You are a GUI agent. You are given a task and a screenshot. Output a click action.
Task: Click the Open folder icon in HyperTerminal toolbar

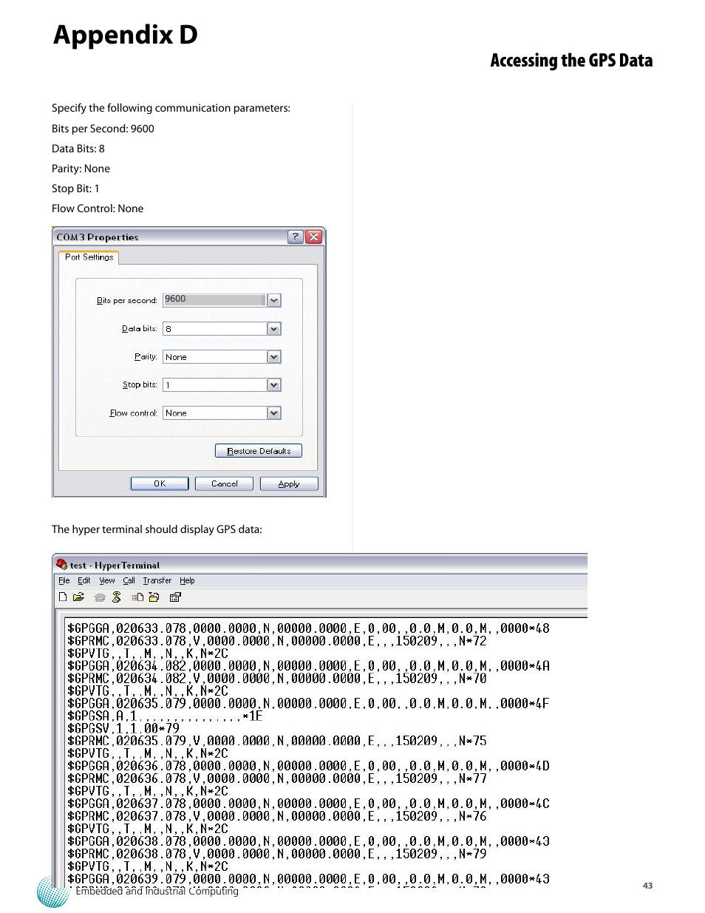point(78,597)
